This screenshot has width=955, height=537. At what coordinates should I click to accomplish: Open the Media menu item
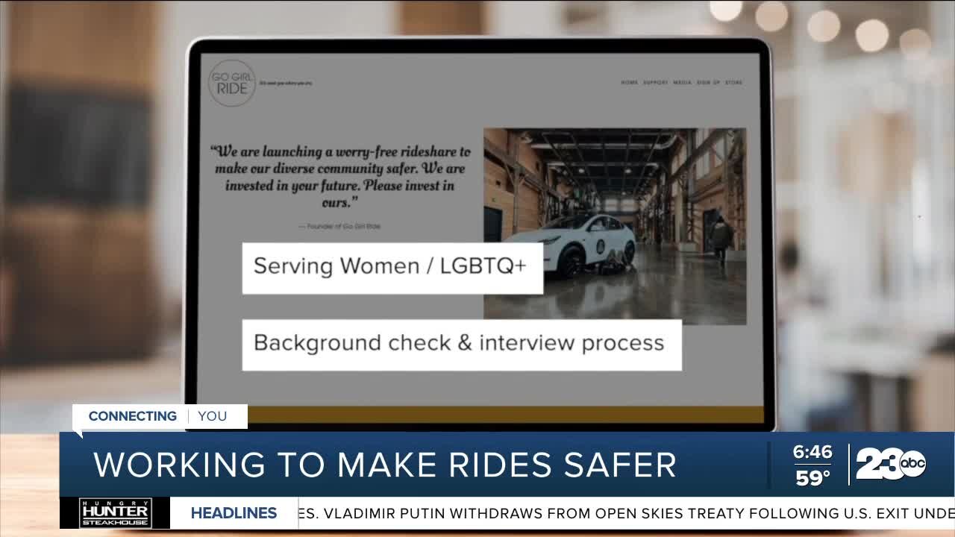click(683, 83)
